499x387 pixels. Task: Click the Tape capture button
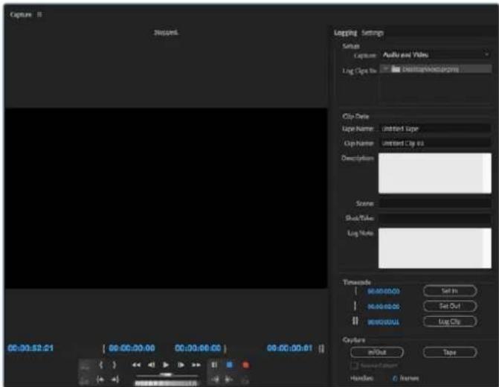point(450,352)
